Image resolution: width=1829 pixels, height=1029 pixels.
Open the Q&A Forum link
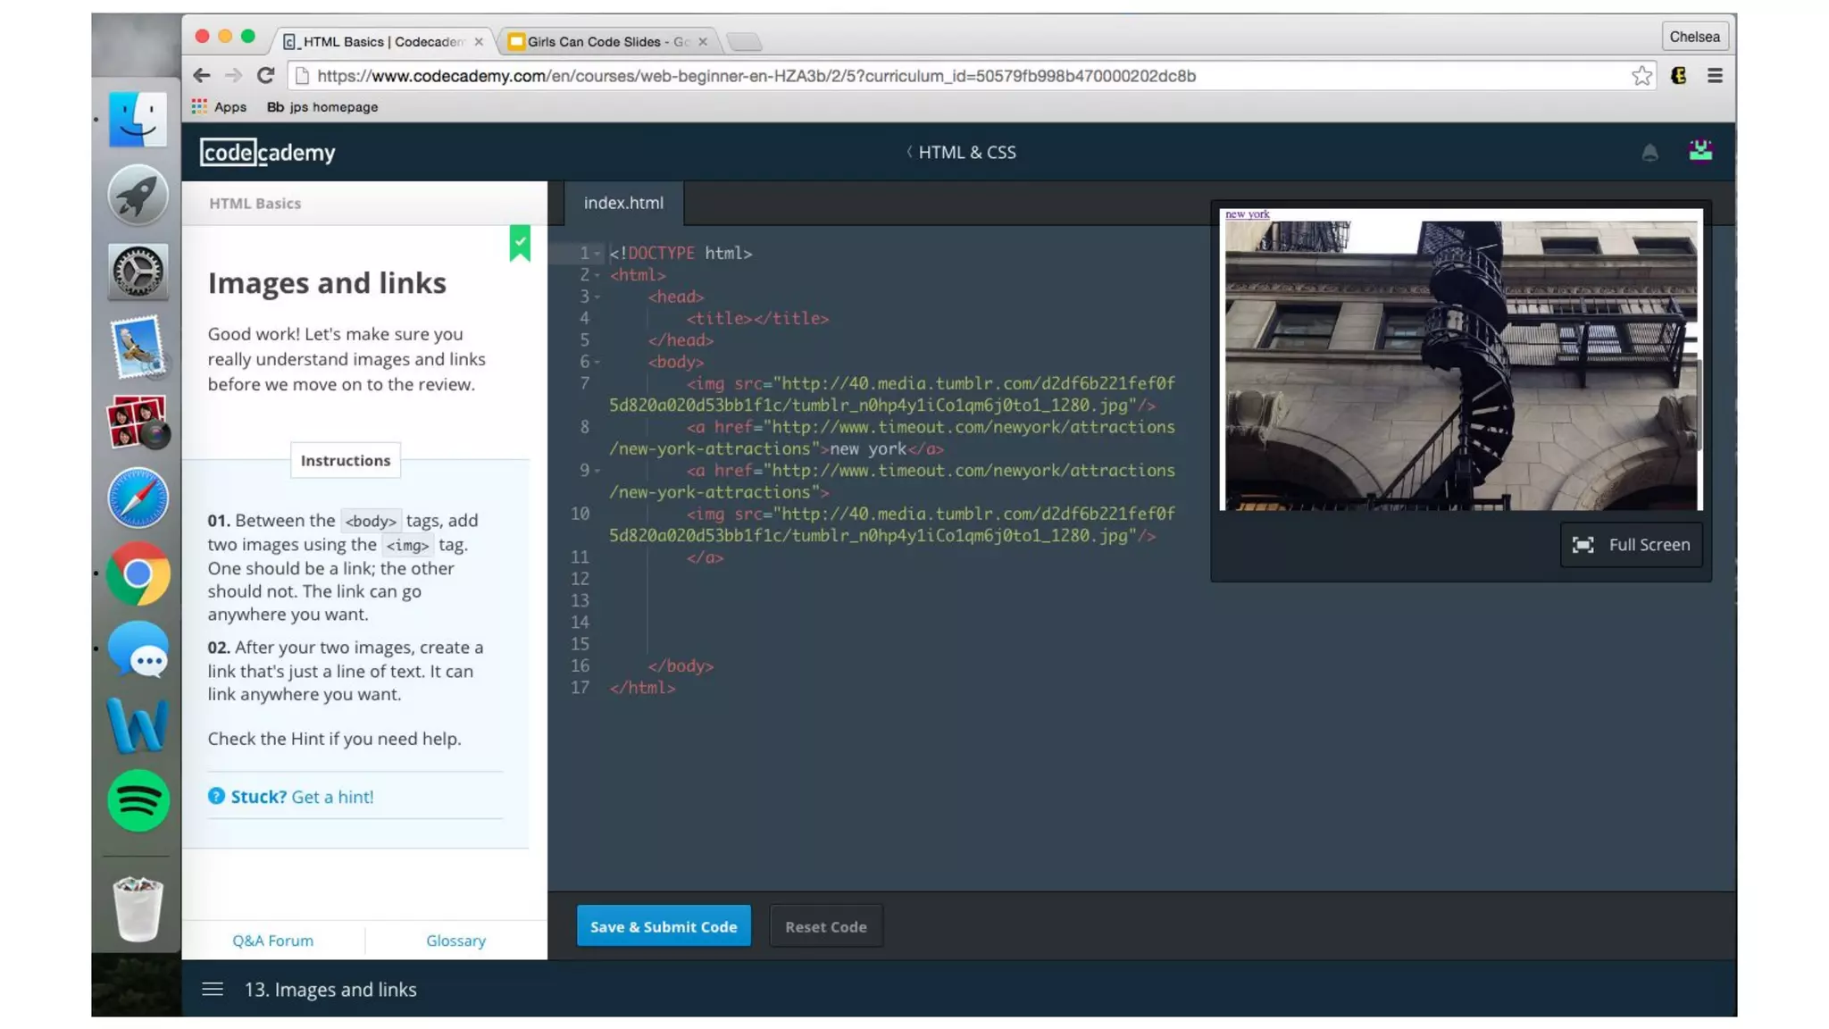coord(272,941)
